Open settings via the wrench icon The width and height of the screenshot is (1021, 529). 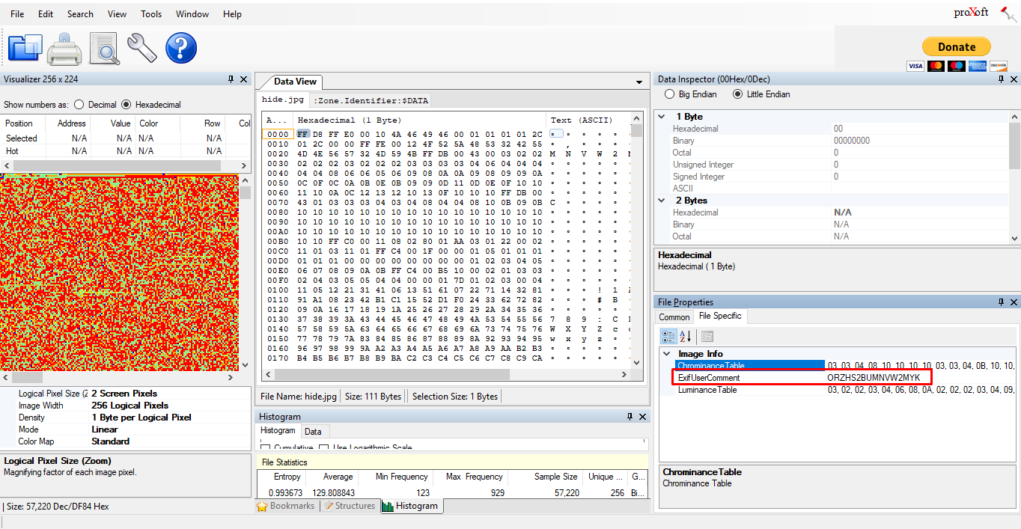click(x=141, y=48)
